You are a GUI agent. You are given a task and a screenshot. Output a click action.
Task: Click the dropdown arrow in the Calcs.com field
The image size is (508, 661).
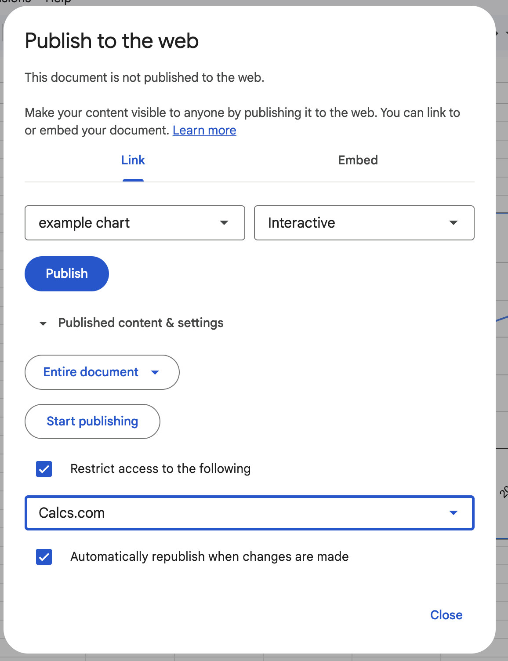(x=453, y=512)
